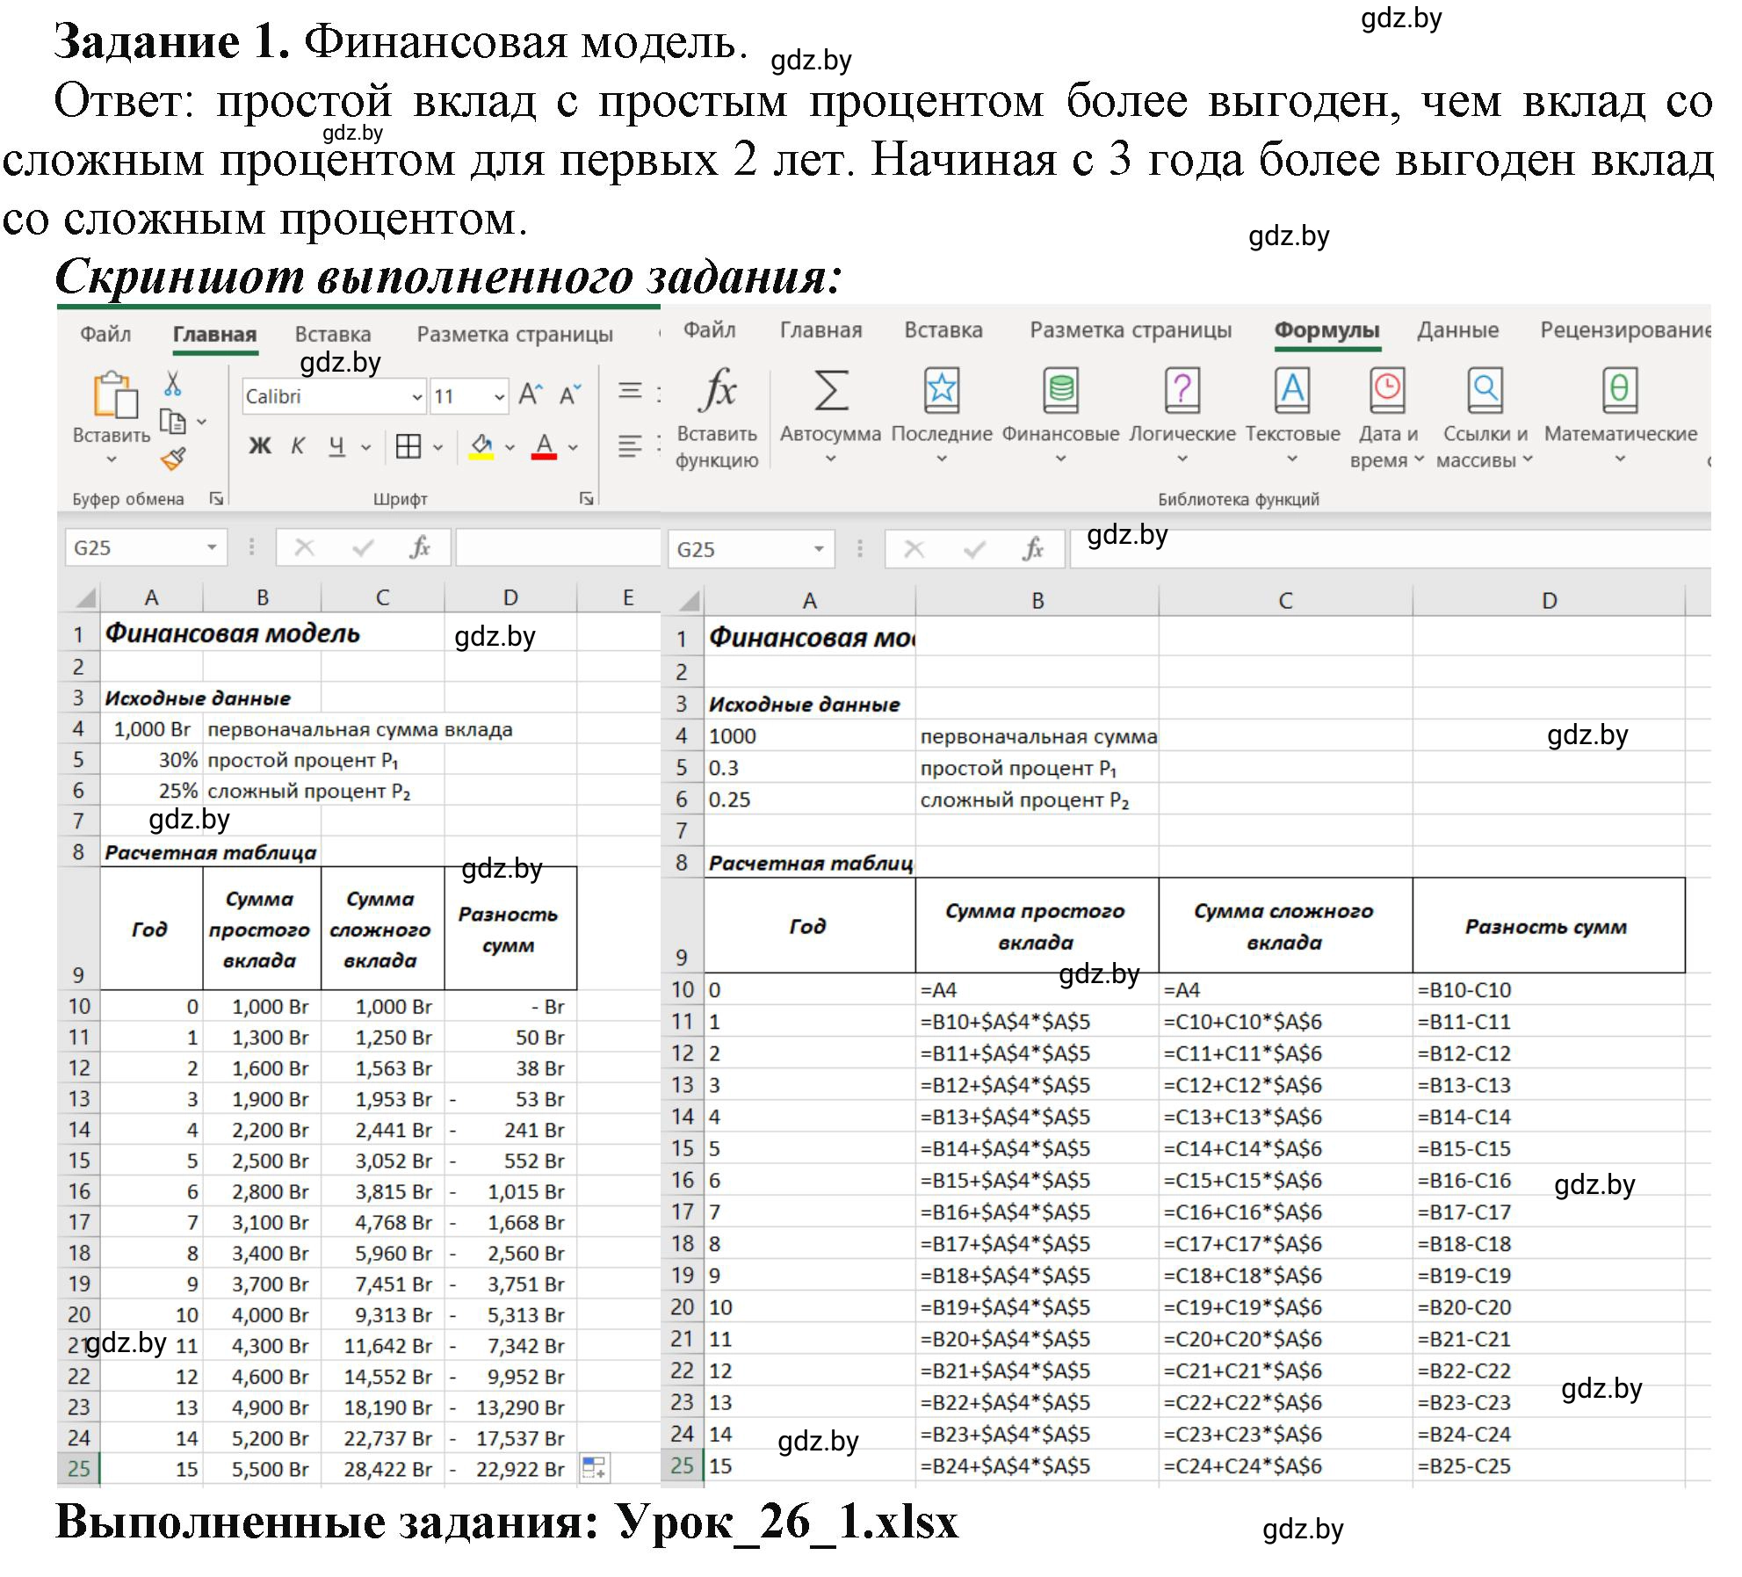The height and width of the screenshot is (1577, 1742).
Task: Click the Cut scissors icon
Action: (x=173, y=383)
